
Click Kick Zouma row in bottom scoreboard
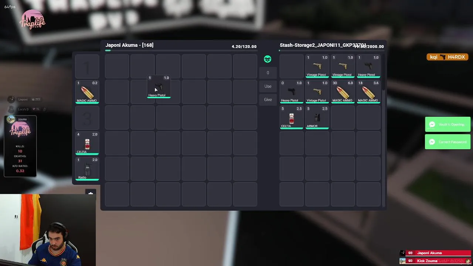click(435, 261)
